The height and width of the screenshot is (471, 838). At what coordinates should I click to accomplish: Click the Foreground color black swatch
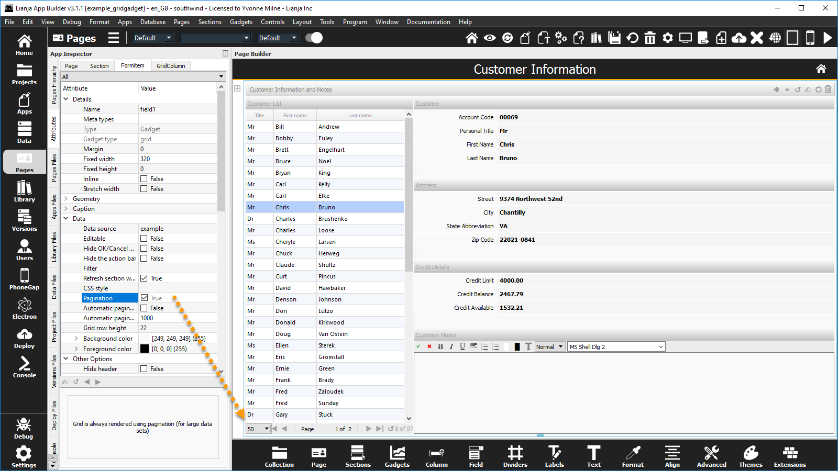click(x=145, y=349)
